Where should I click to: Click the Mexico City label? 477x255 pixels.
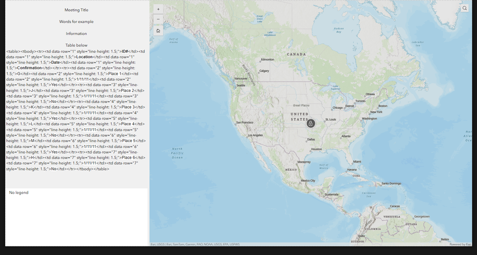pos(307,181)
